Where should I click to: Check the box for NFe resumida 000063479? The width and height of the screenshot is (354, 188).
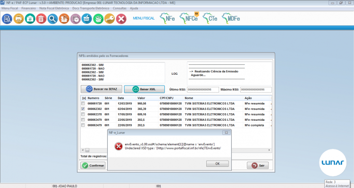point(83,120)
